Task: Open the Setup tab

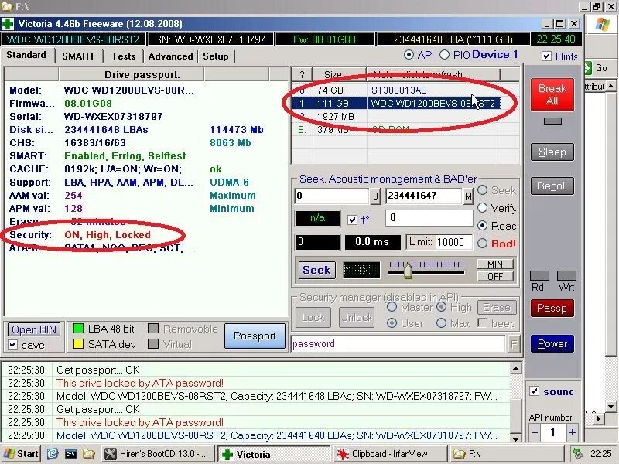Action: [x=216, y=56]
